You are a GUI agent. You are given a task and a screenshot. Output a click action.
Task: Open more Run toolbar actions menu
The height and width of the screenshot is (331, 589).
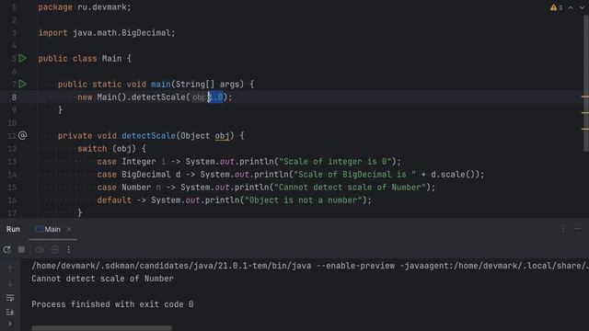69,249
